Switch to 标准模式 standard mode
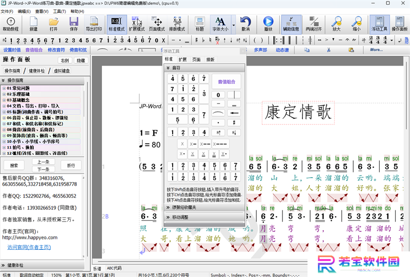 [117, 24]
